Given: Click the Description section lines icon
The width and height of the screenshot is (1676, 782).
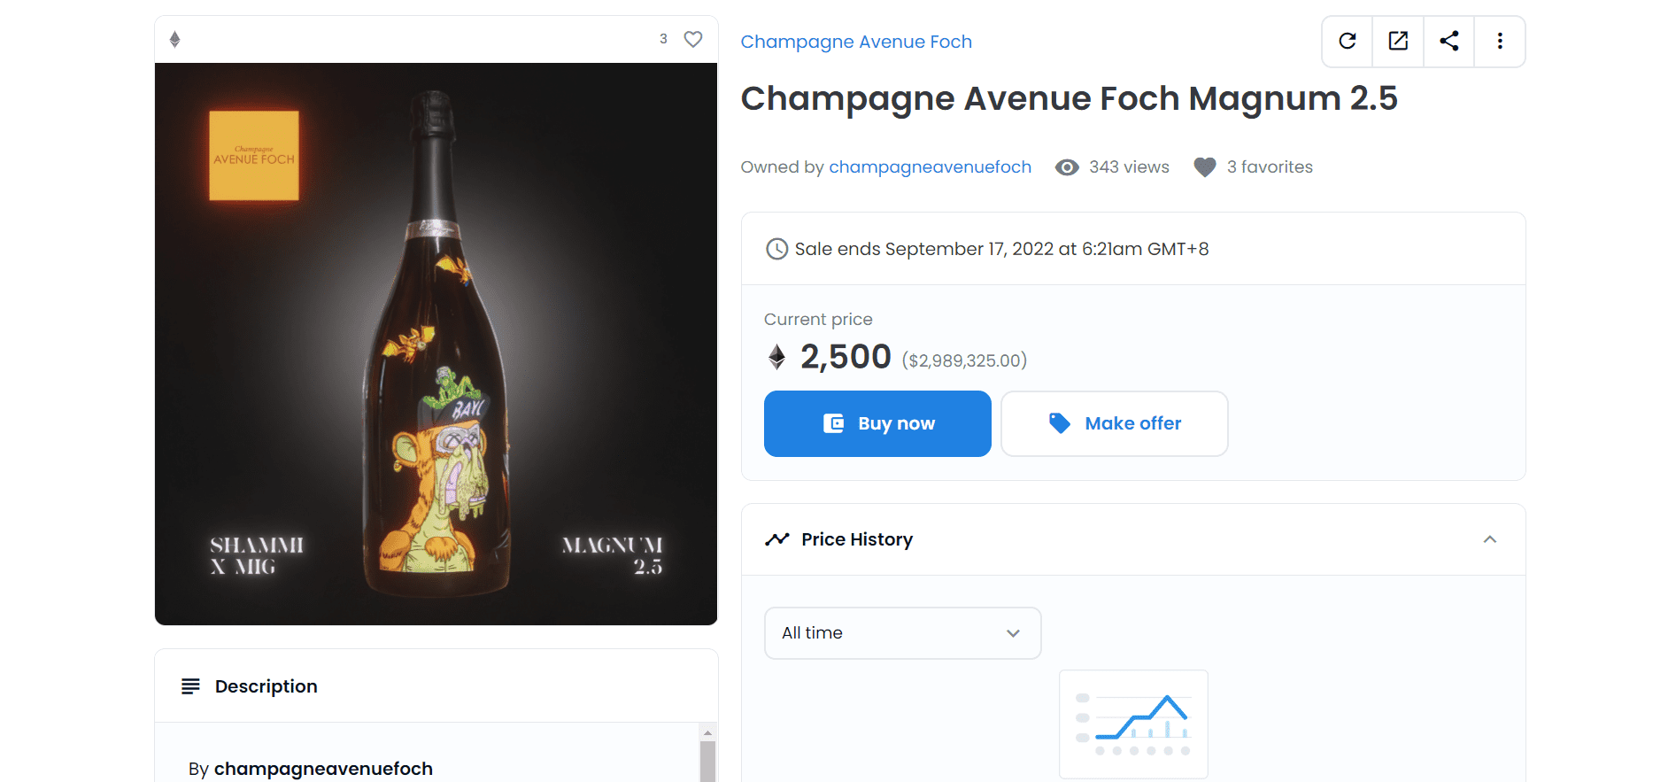Looking at the screenshot, I should pos(190,686).
